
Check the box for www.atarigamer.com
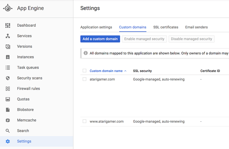point(84,121)
